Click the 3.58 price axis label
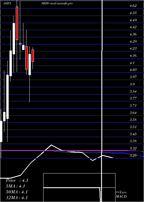 (133, 120)
